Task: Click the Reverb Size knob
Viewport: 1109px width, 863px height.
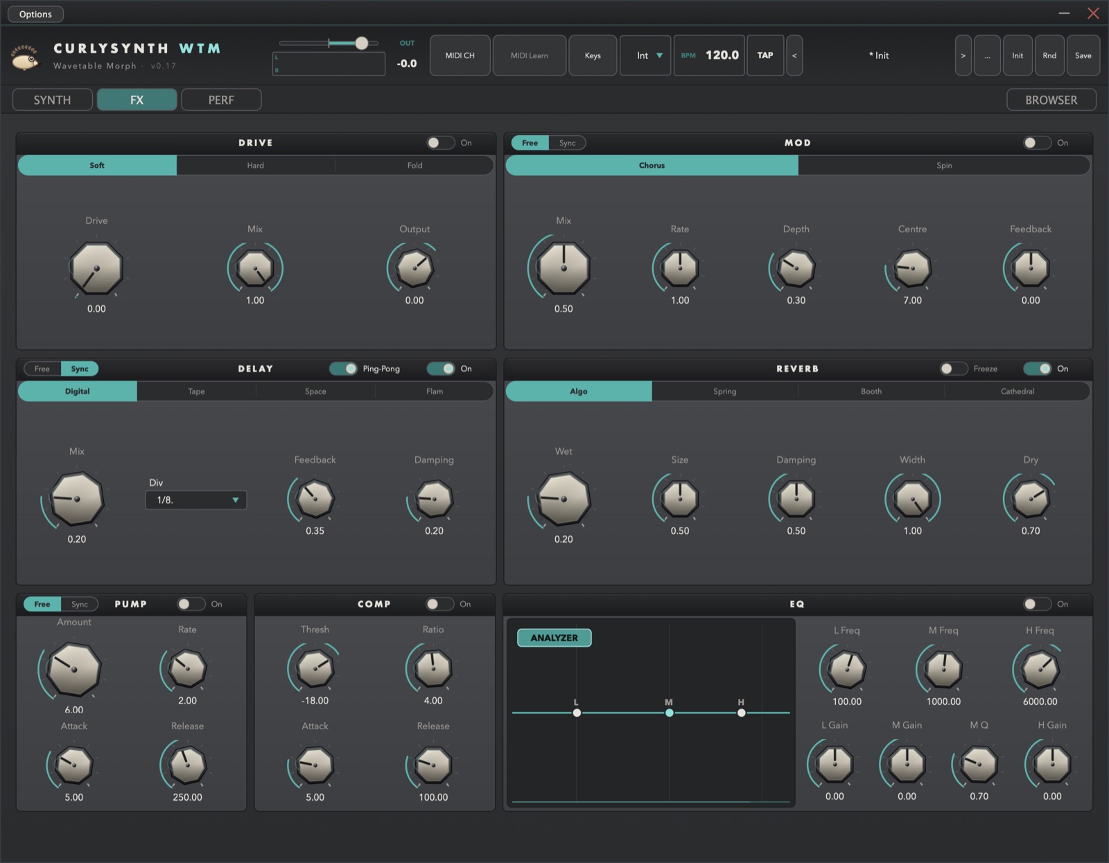Action: [680, 498]
